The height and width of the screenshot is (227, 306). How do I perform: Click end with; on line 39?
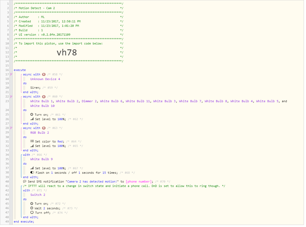click(x=31, y=177)
